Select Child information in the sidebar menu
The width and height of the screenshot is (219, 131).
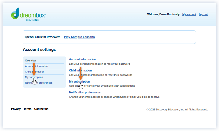pyautogui.click(x=35, y=71)
